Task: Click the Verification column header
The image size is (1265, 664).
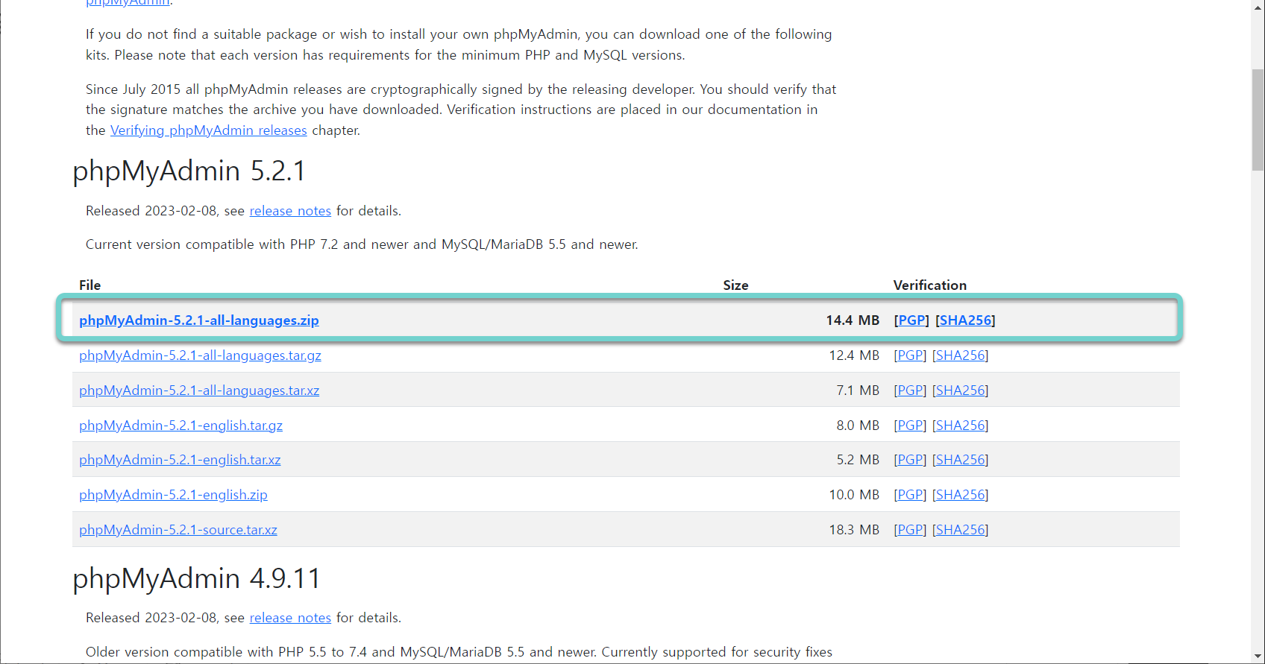Action: [930, 285]
